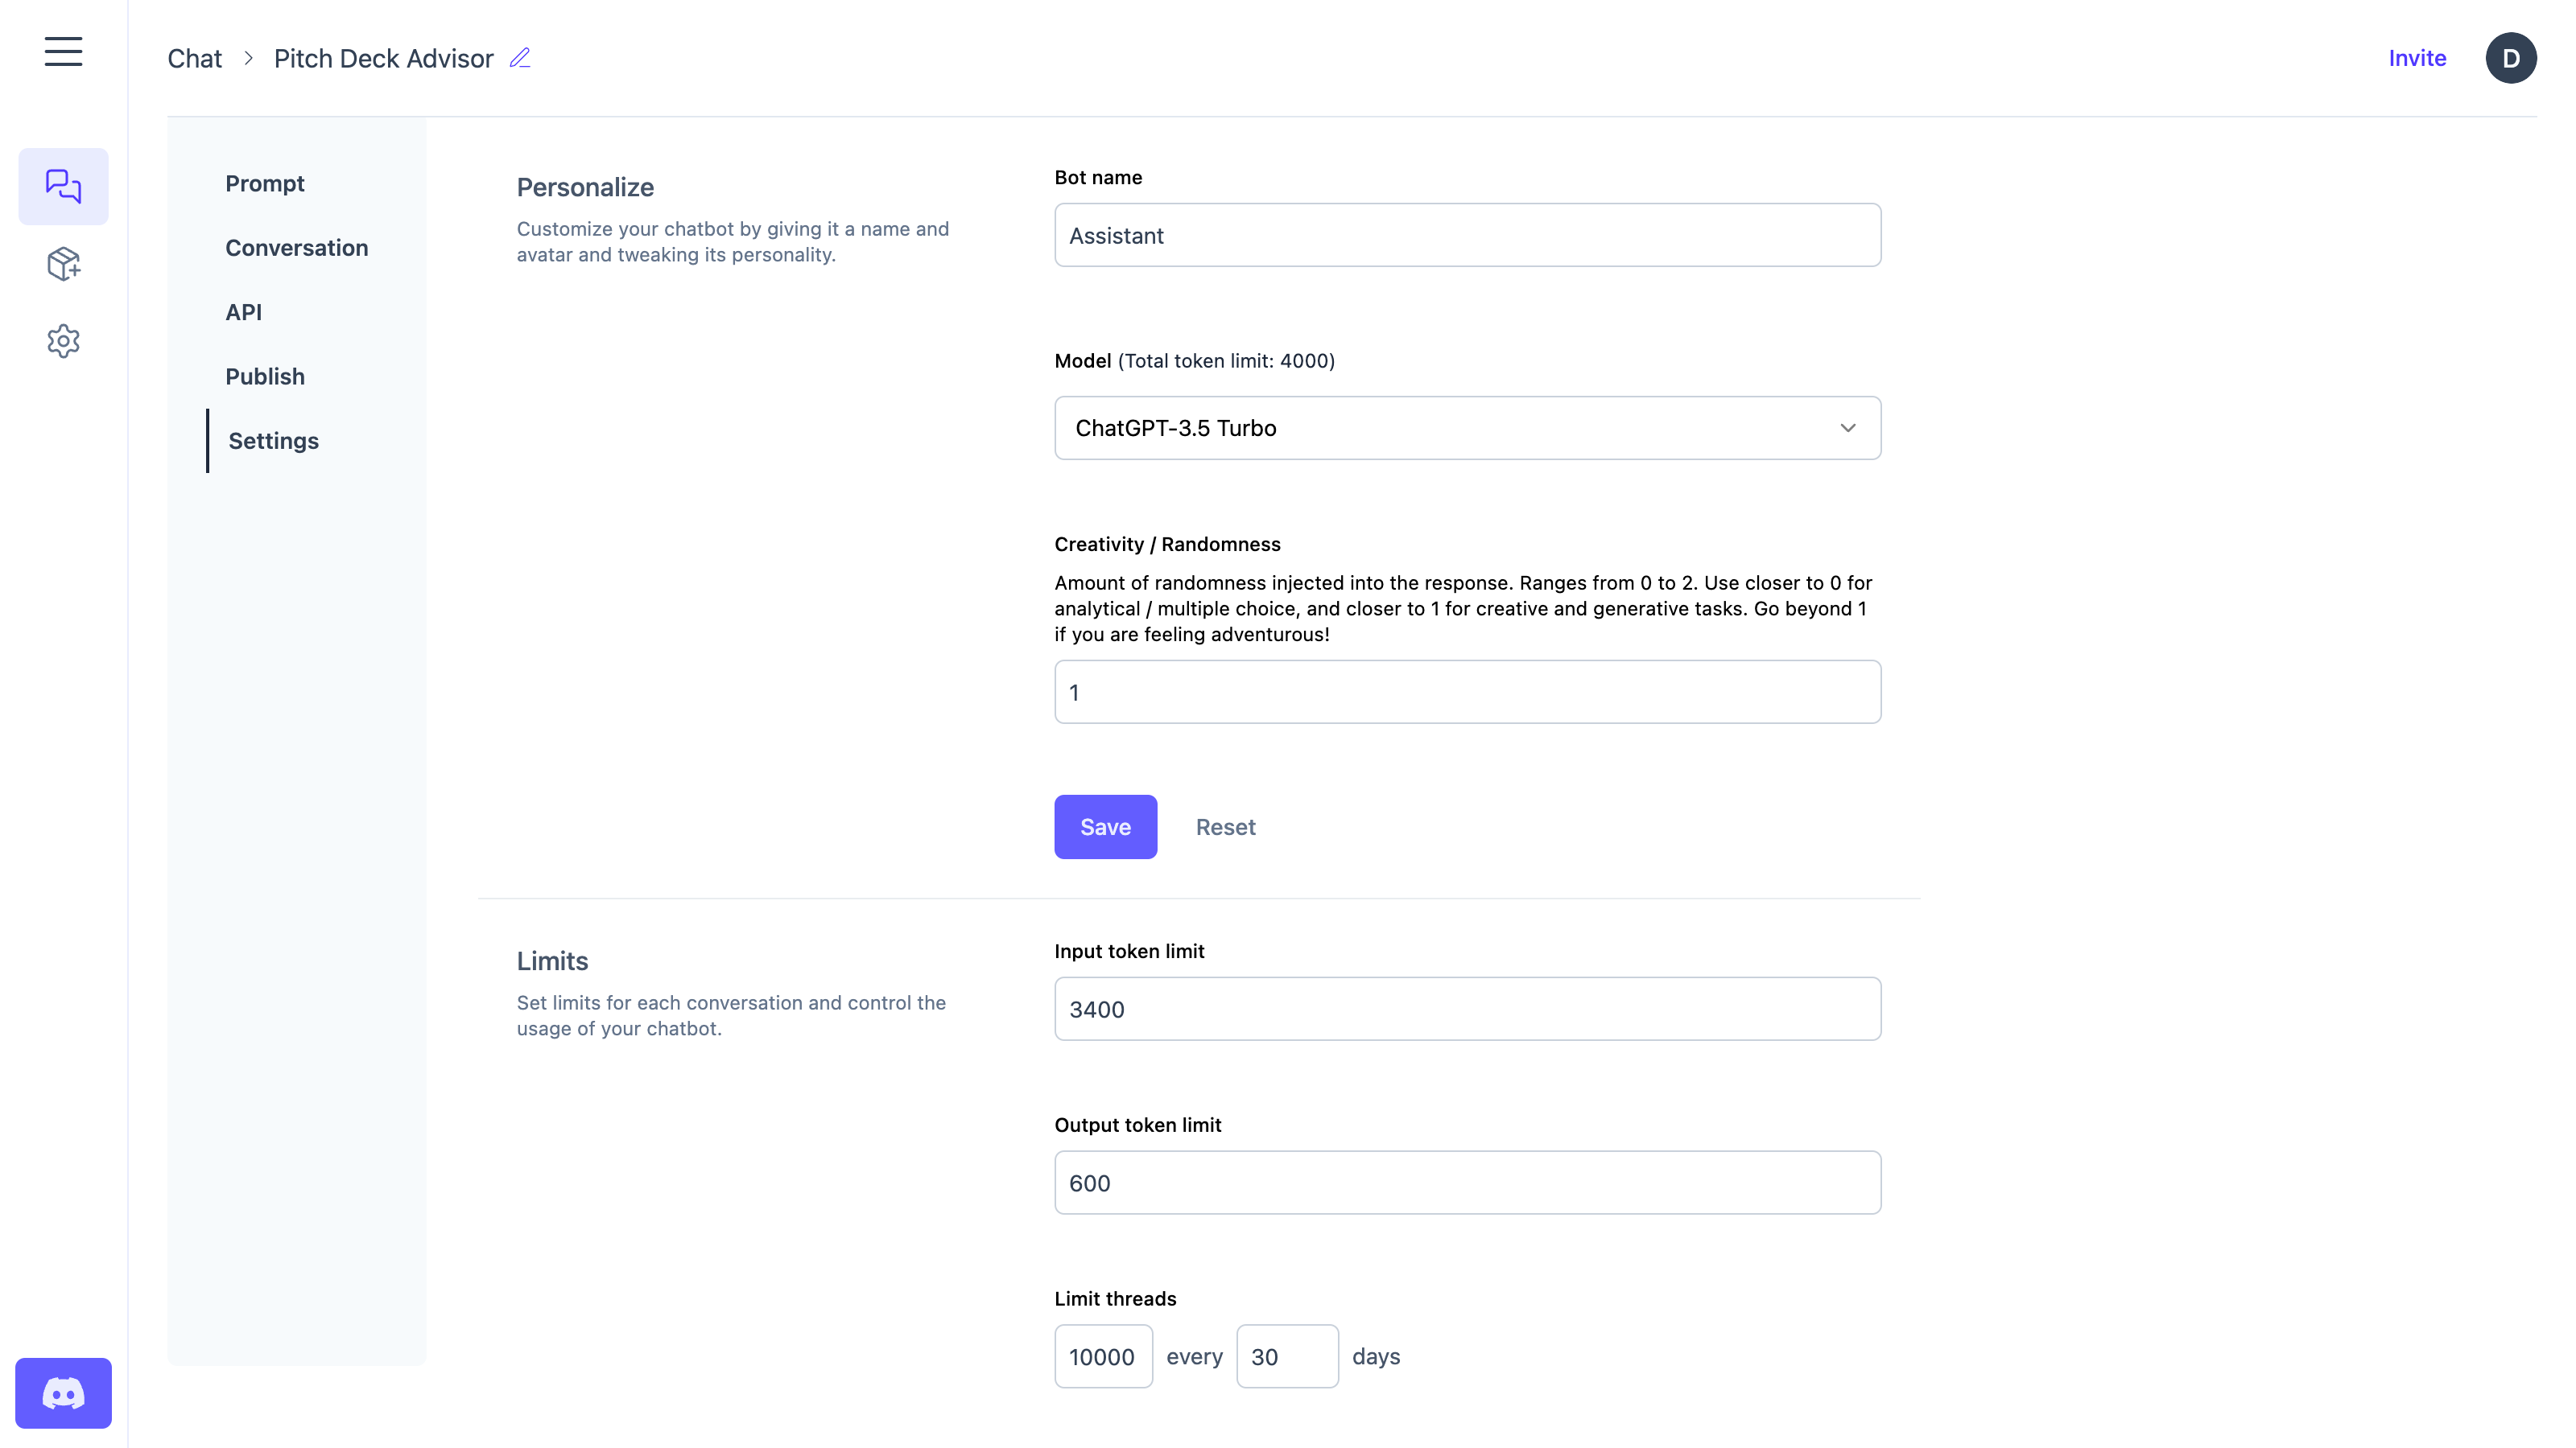Go to the API tab
The height and width of the screenshot is (1448, 2576).
coord(243,312)
